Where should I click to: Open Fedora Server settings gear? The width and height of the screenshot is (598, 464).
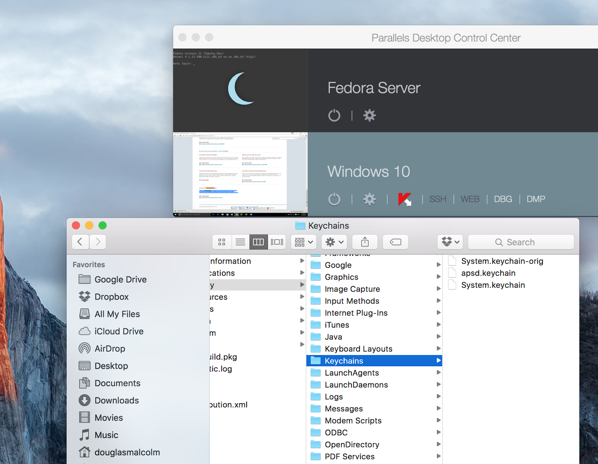tap(370, 116)
